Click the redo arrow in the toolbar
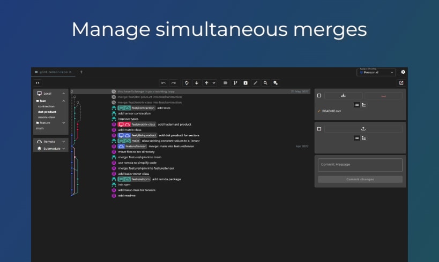 pos(174,83)
